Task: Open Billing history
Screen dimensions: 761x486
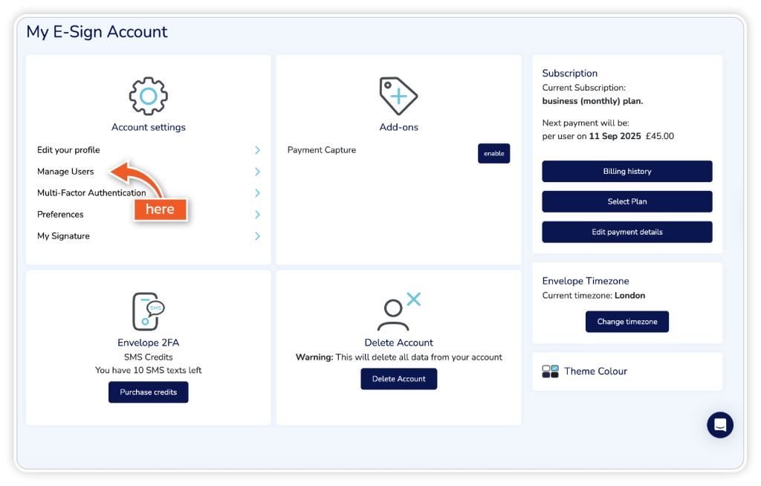Action: click(x=626, y=172)
